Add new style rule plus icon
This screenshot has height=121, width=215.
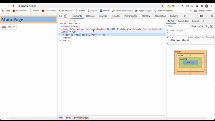point(207,26)
